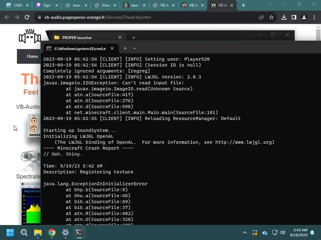Reload the ThankYou.htm page

[27, 17]
